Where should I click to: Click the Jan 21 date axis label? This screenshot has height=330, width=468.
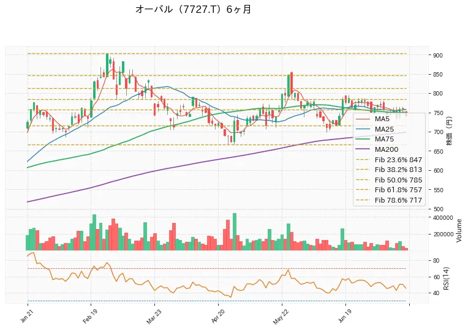click(x=26, y=316)
